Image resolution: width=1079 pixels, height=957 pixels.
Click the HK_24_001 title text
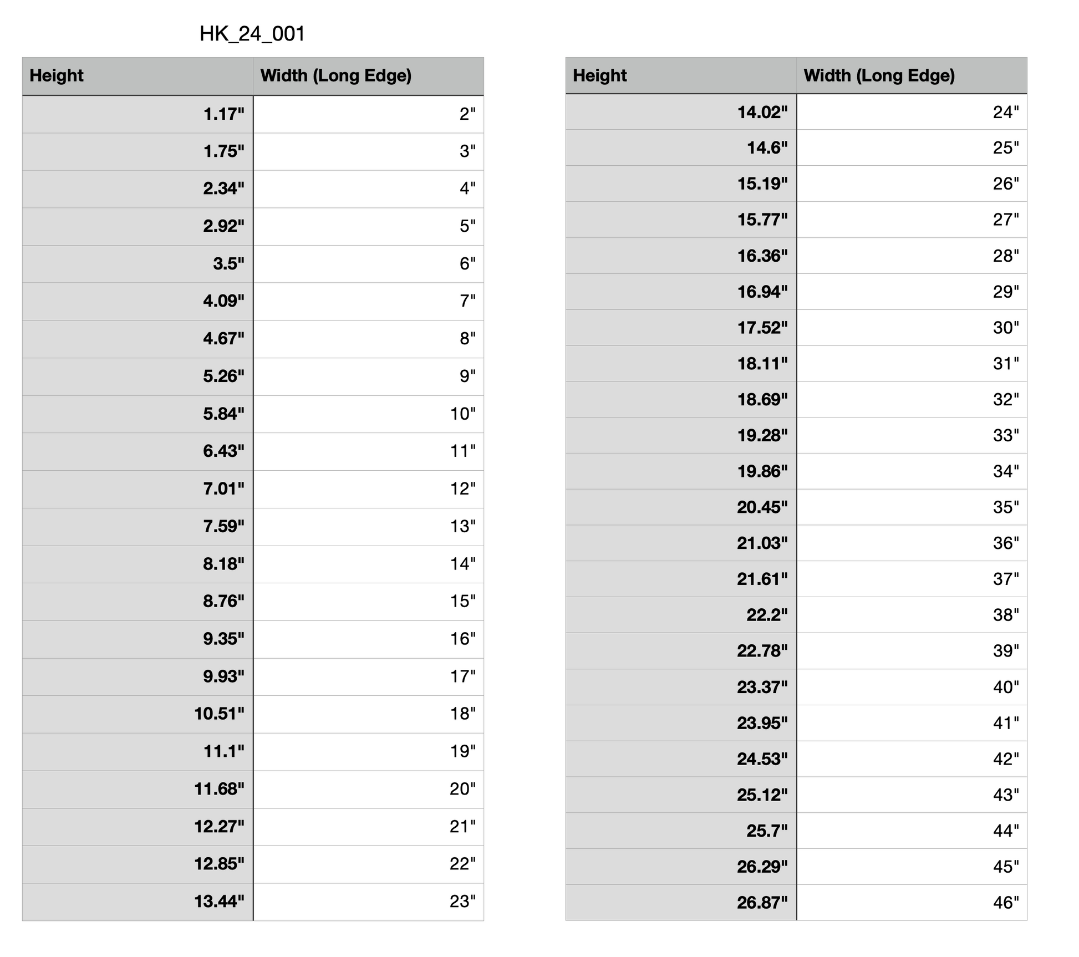[x=252, y=34]
